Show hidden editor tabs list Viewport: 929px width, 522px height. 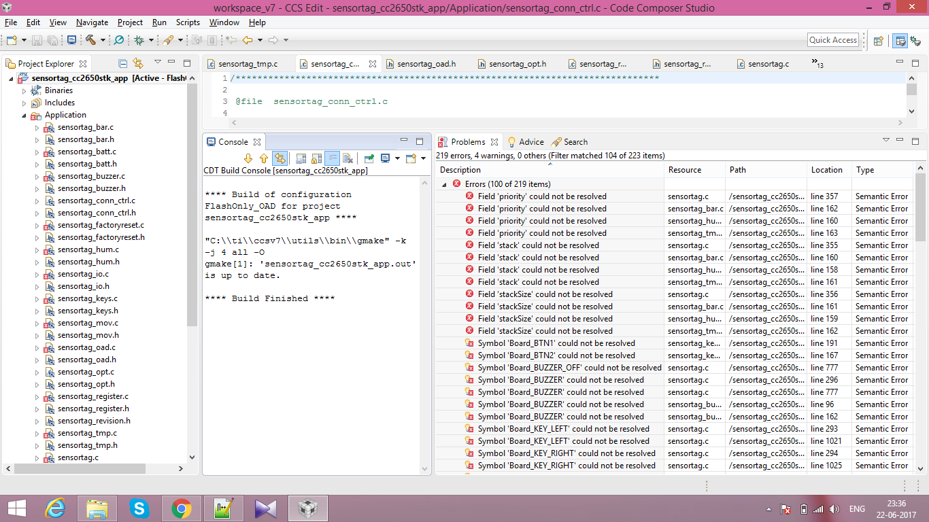pos(817,64)
